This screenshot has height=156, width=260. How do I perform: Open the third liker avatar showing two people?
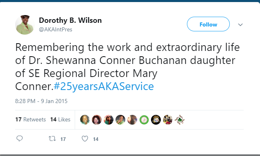coord(109,120)
